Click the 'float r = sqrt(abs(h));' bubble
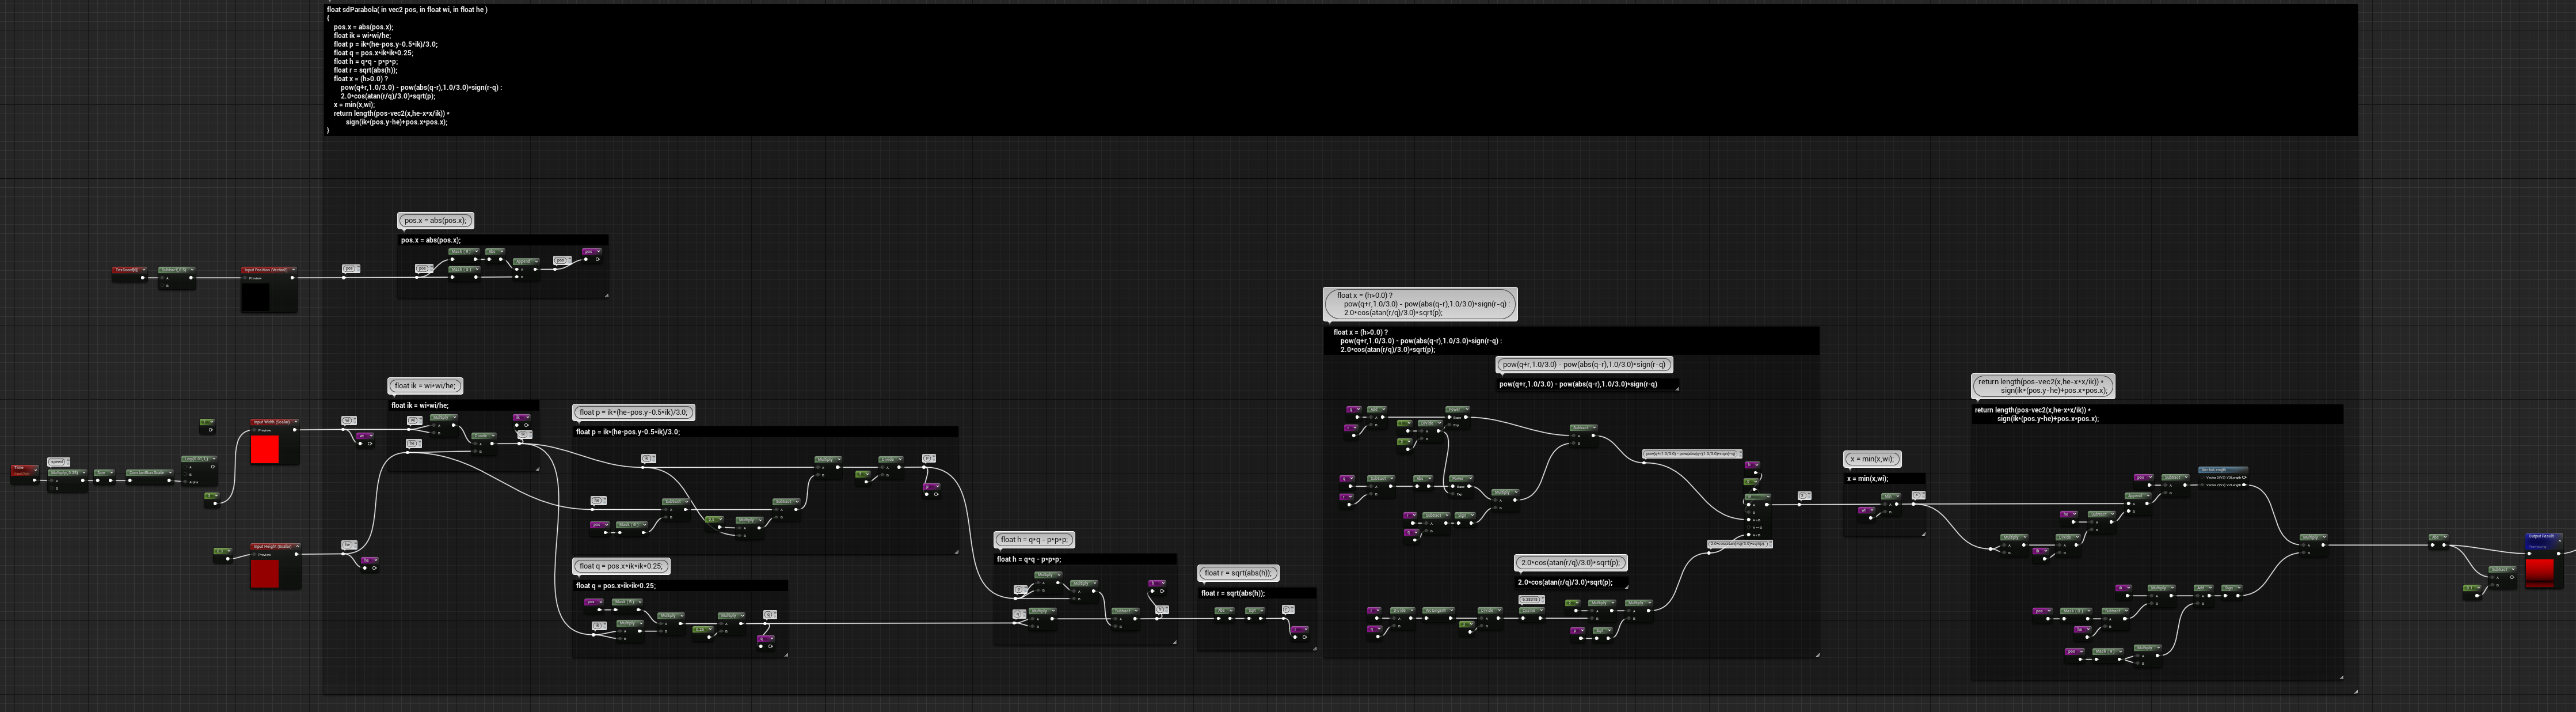 pyautogui.click(x=1238, y=573)
